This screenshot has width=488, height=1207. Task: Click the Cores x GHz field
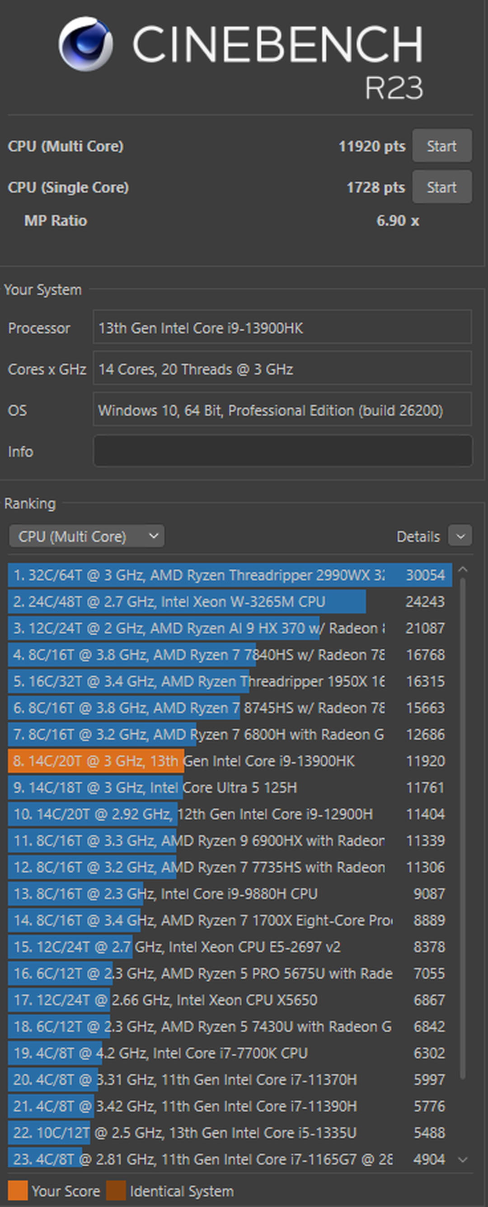[282, 369]
